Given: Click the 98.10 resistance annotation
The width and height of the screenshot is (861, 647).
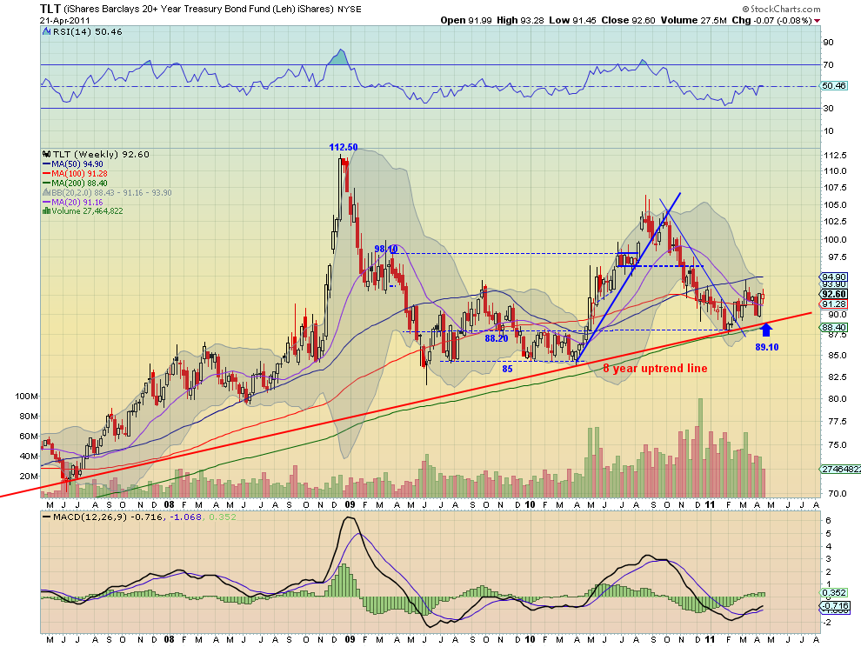Looking at the screenshot, I should [x=385, y=249].
